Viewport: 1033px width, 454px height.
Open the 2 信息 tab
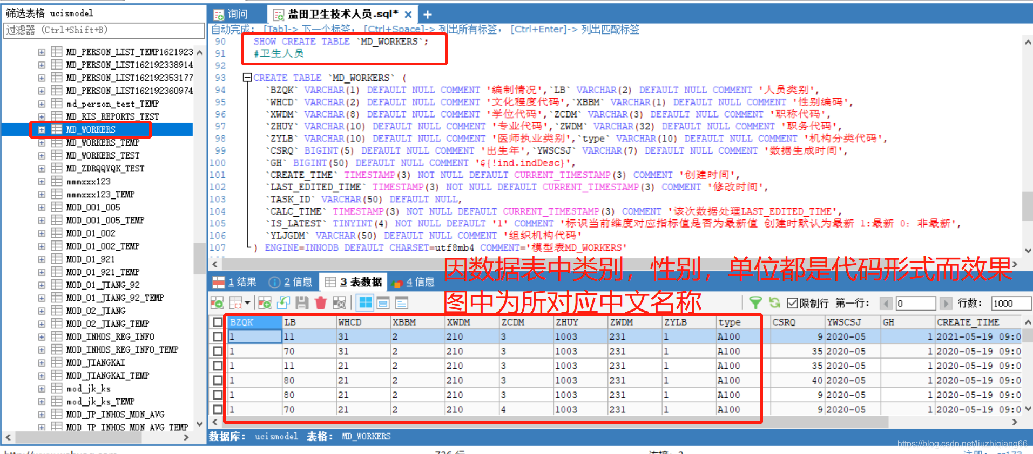click(x=291, y=282)
